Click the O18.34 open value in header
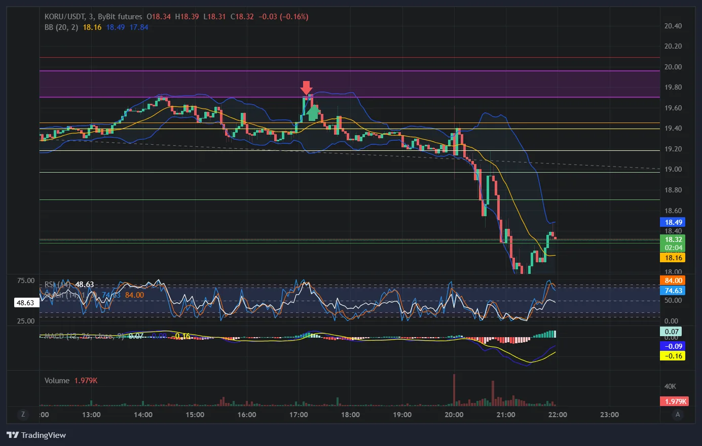Viewport: 702px width, 446px height. coord(159,17)
